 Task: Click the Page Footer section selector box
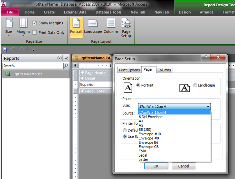coord(75,91)
